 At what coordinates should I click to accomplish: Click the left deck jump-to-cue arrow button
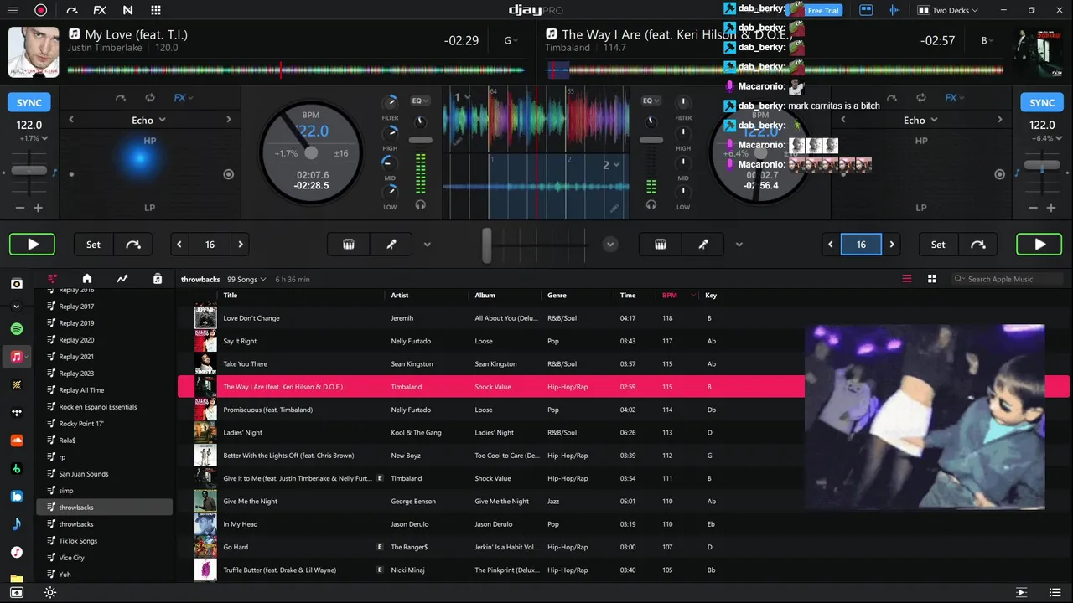133,245
